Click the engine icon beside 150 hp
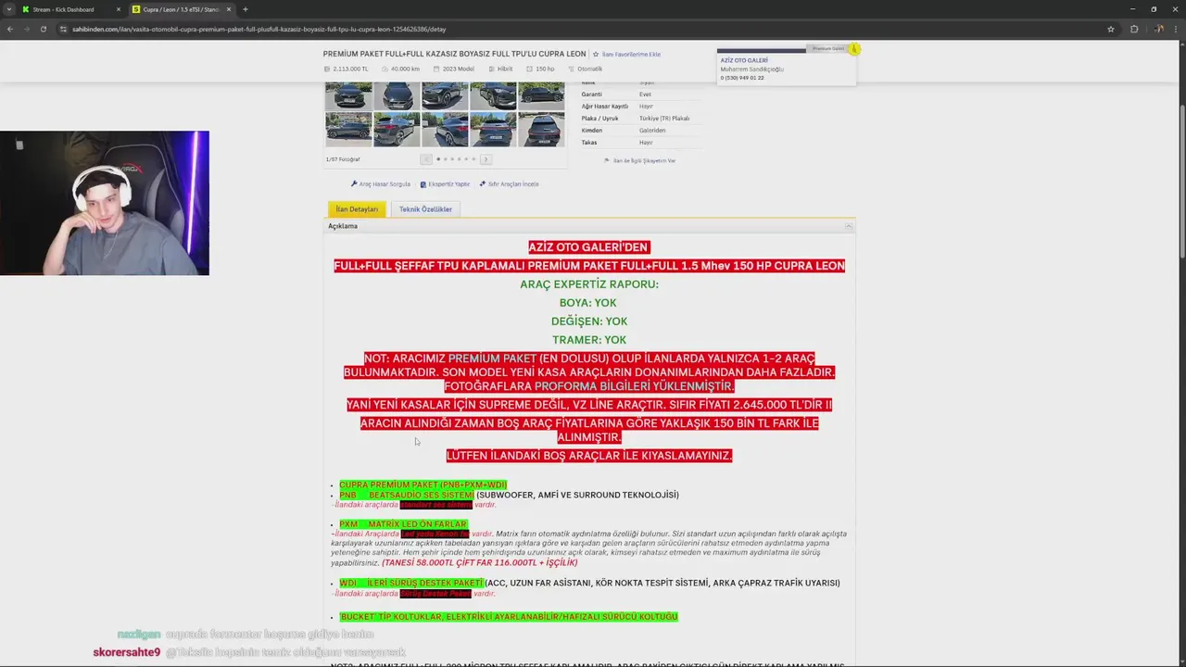 point(529,69)
